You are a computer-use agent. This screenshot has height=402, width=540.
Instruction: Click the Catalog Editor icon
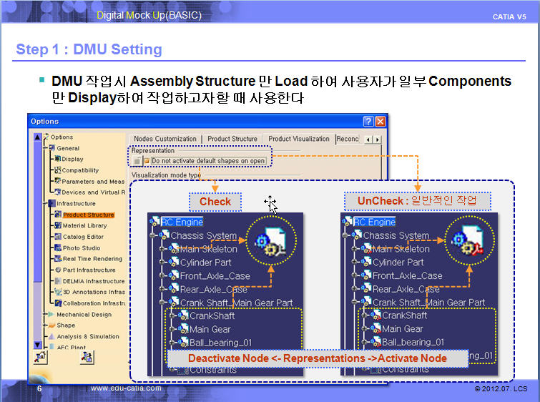[x=57, y=237]
